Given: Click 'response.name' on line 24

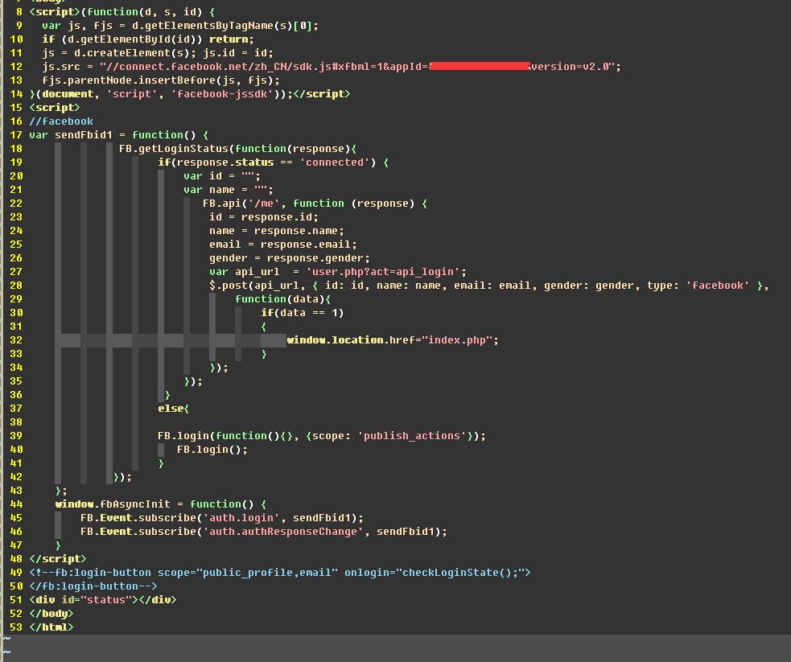Looking at the screenshot, I should point(296,230).
